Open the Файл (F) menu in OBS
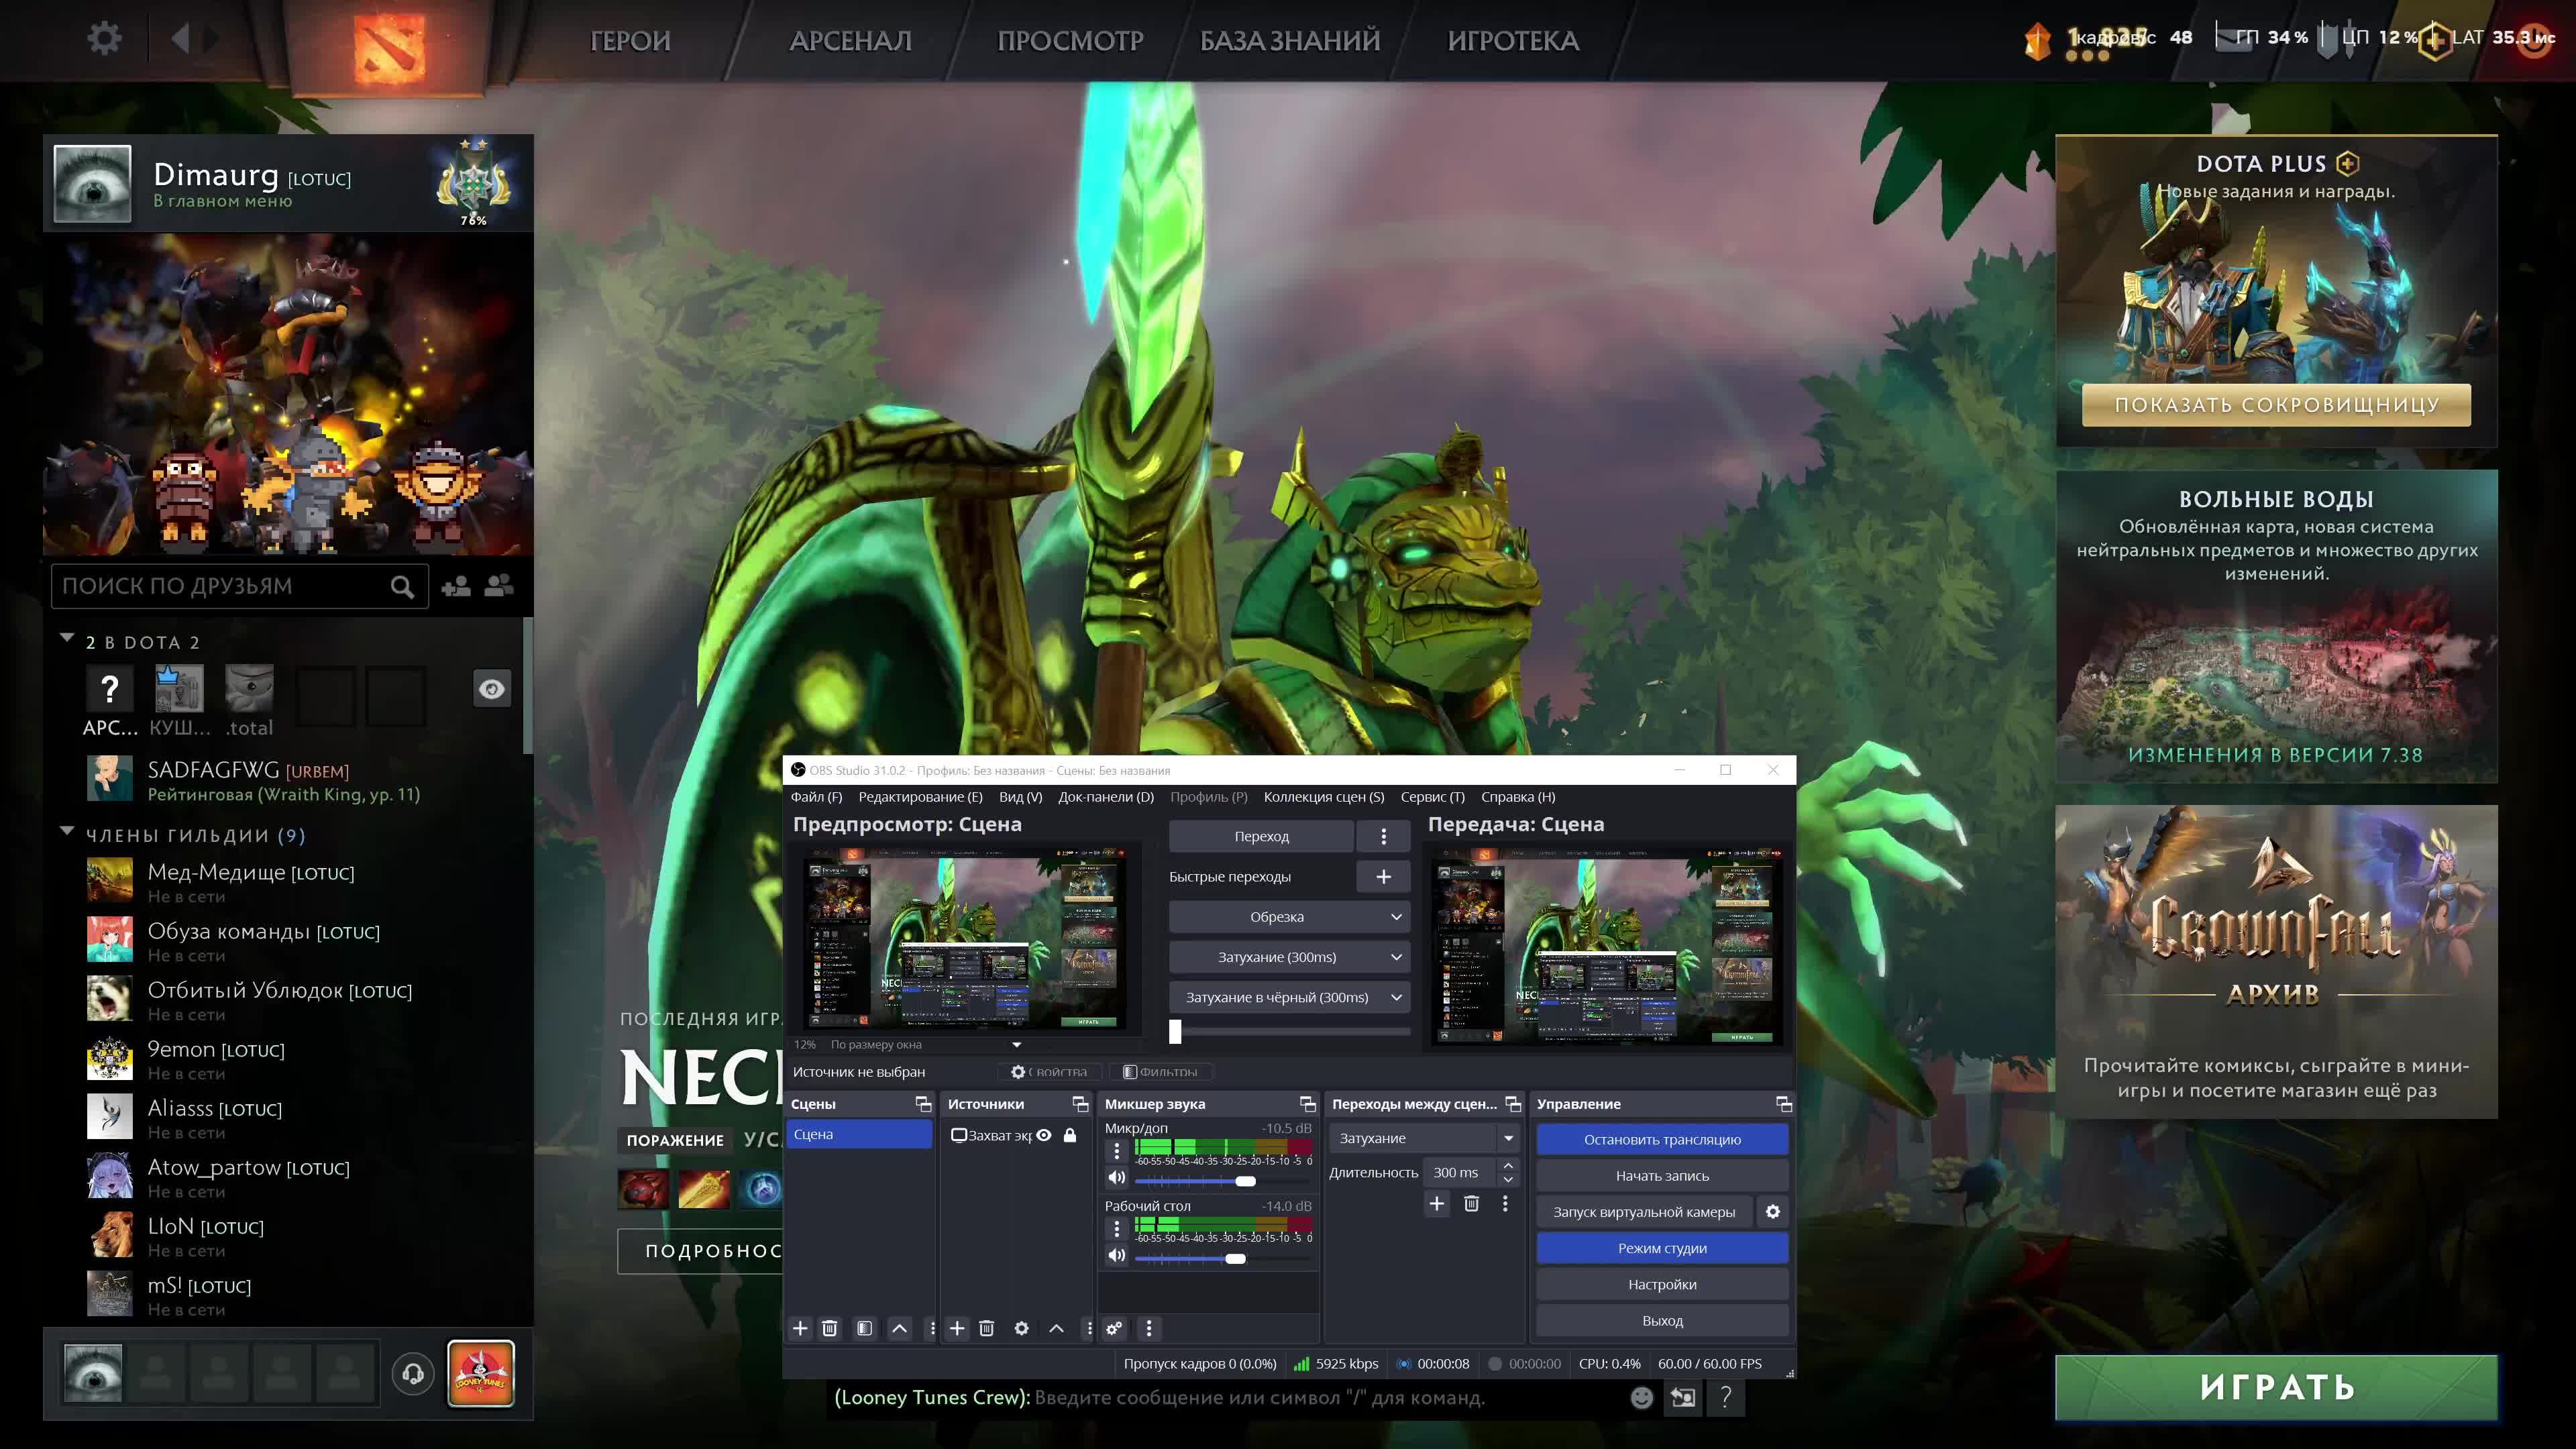Screen dimensions: 2576x1449 [816, 797]
